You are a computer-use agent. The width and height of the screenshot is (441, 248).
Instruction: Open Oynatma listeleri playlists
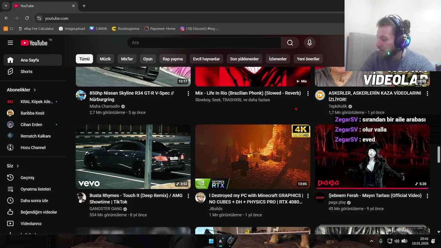[33, 189]
